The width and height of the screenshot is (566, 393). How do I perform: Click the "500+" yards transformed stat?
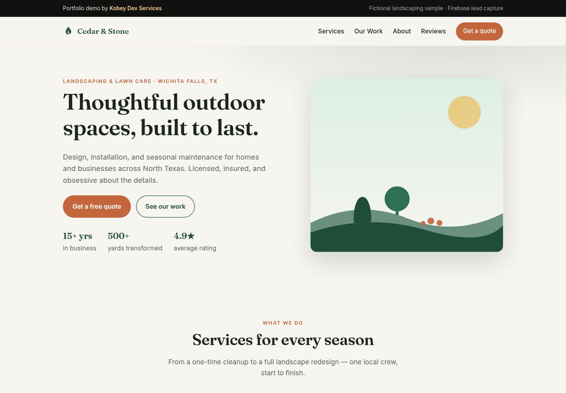[118, 236]
